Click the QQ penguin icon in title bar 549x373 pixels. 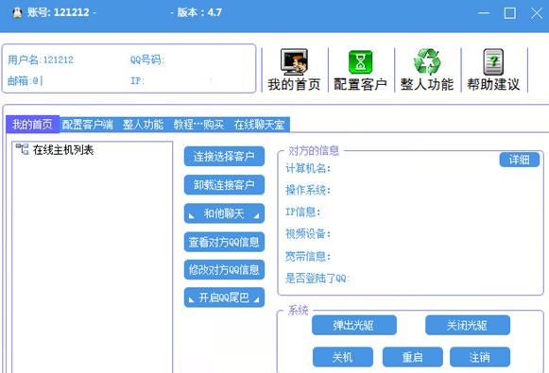pyautogui.click(x=17, y=12)
